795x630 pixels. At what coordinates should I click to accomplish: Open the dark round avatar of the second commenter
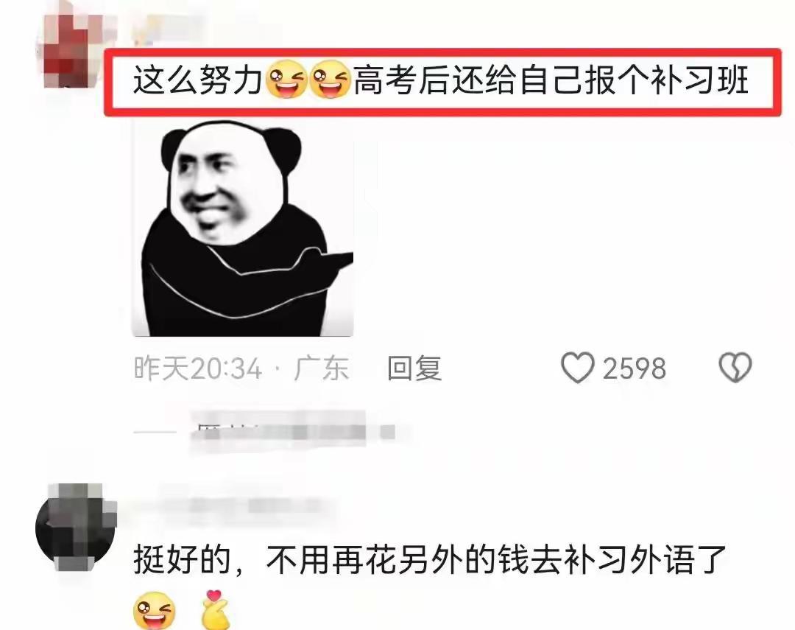point(76,527)
